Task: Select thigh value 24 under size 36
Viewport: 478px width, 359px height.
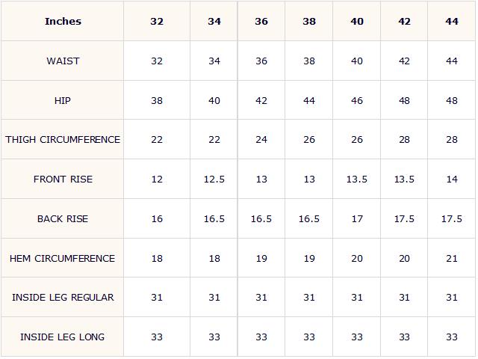Action: 261,140
